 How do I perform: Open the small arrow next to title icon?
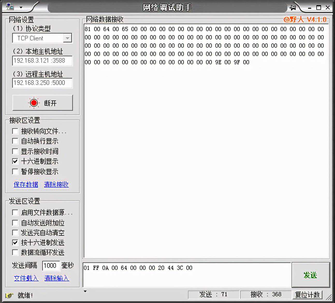(x=21, y=8)
